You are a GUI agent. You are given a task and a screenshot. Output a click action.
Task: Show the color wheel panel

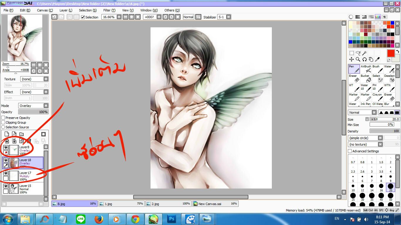click(351, 17)
